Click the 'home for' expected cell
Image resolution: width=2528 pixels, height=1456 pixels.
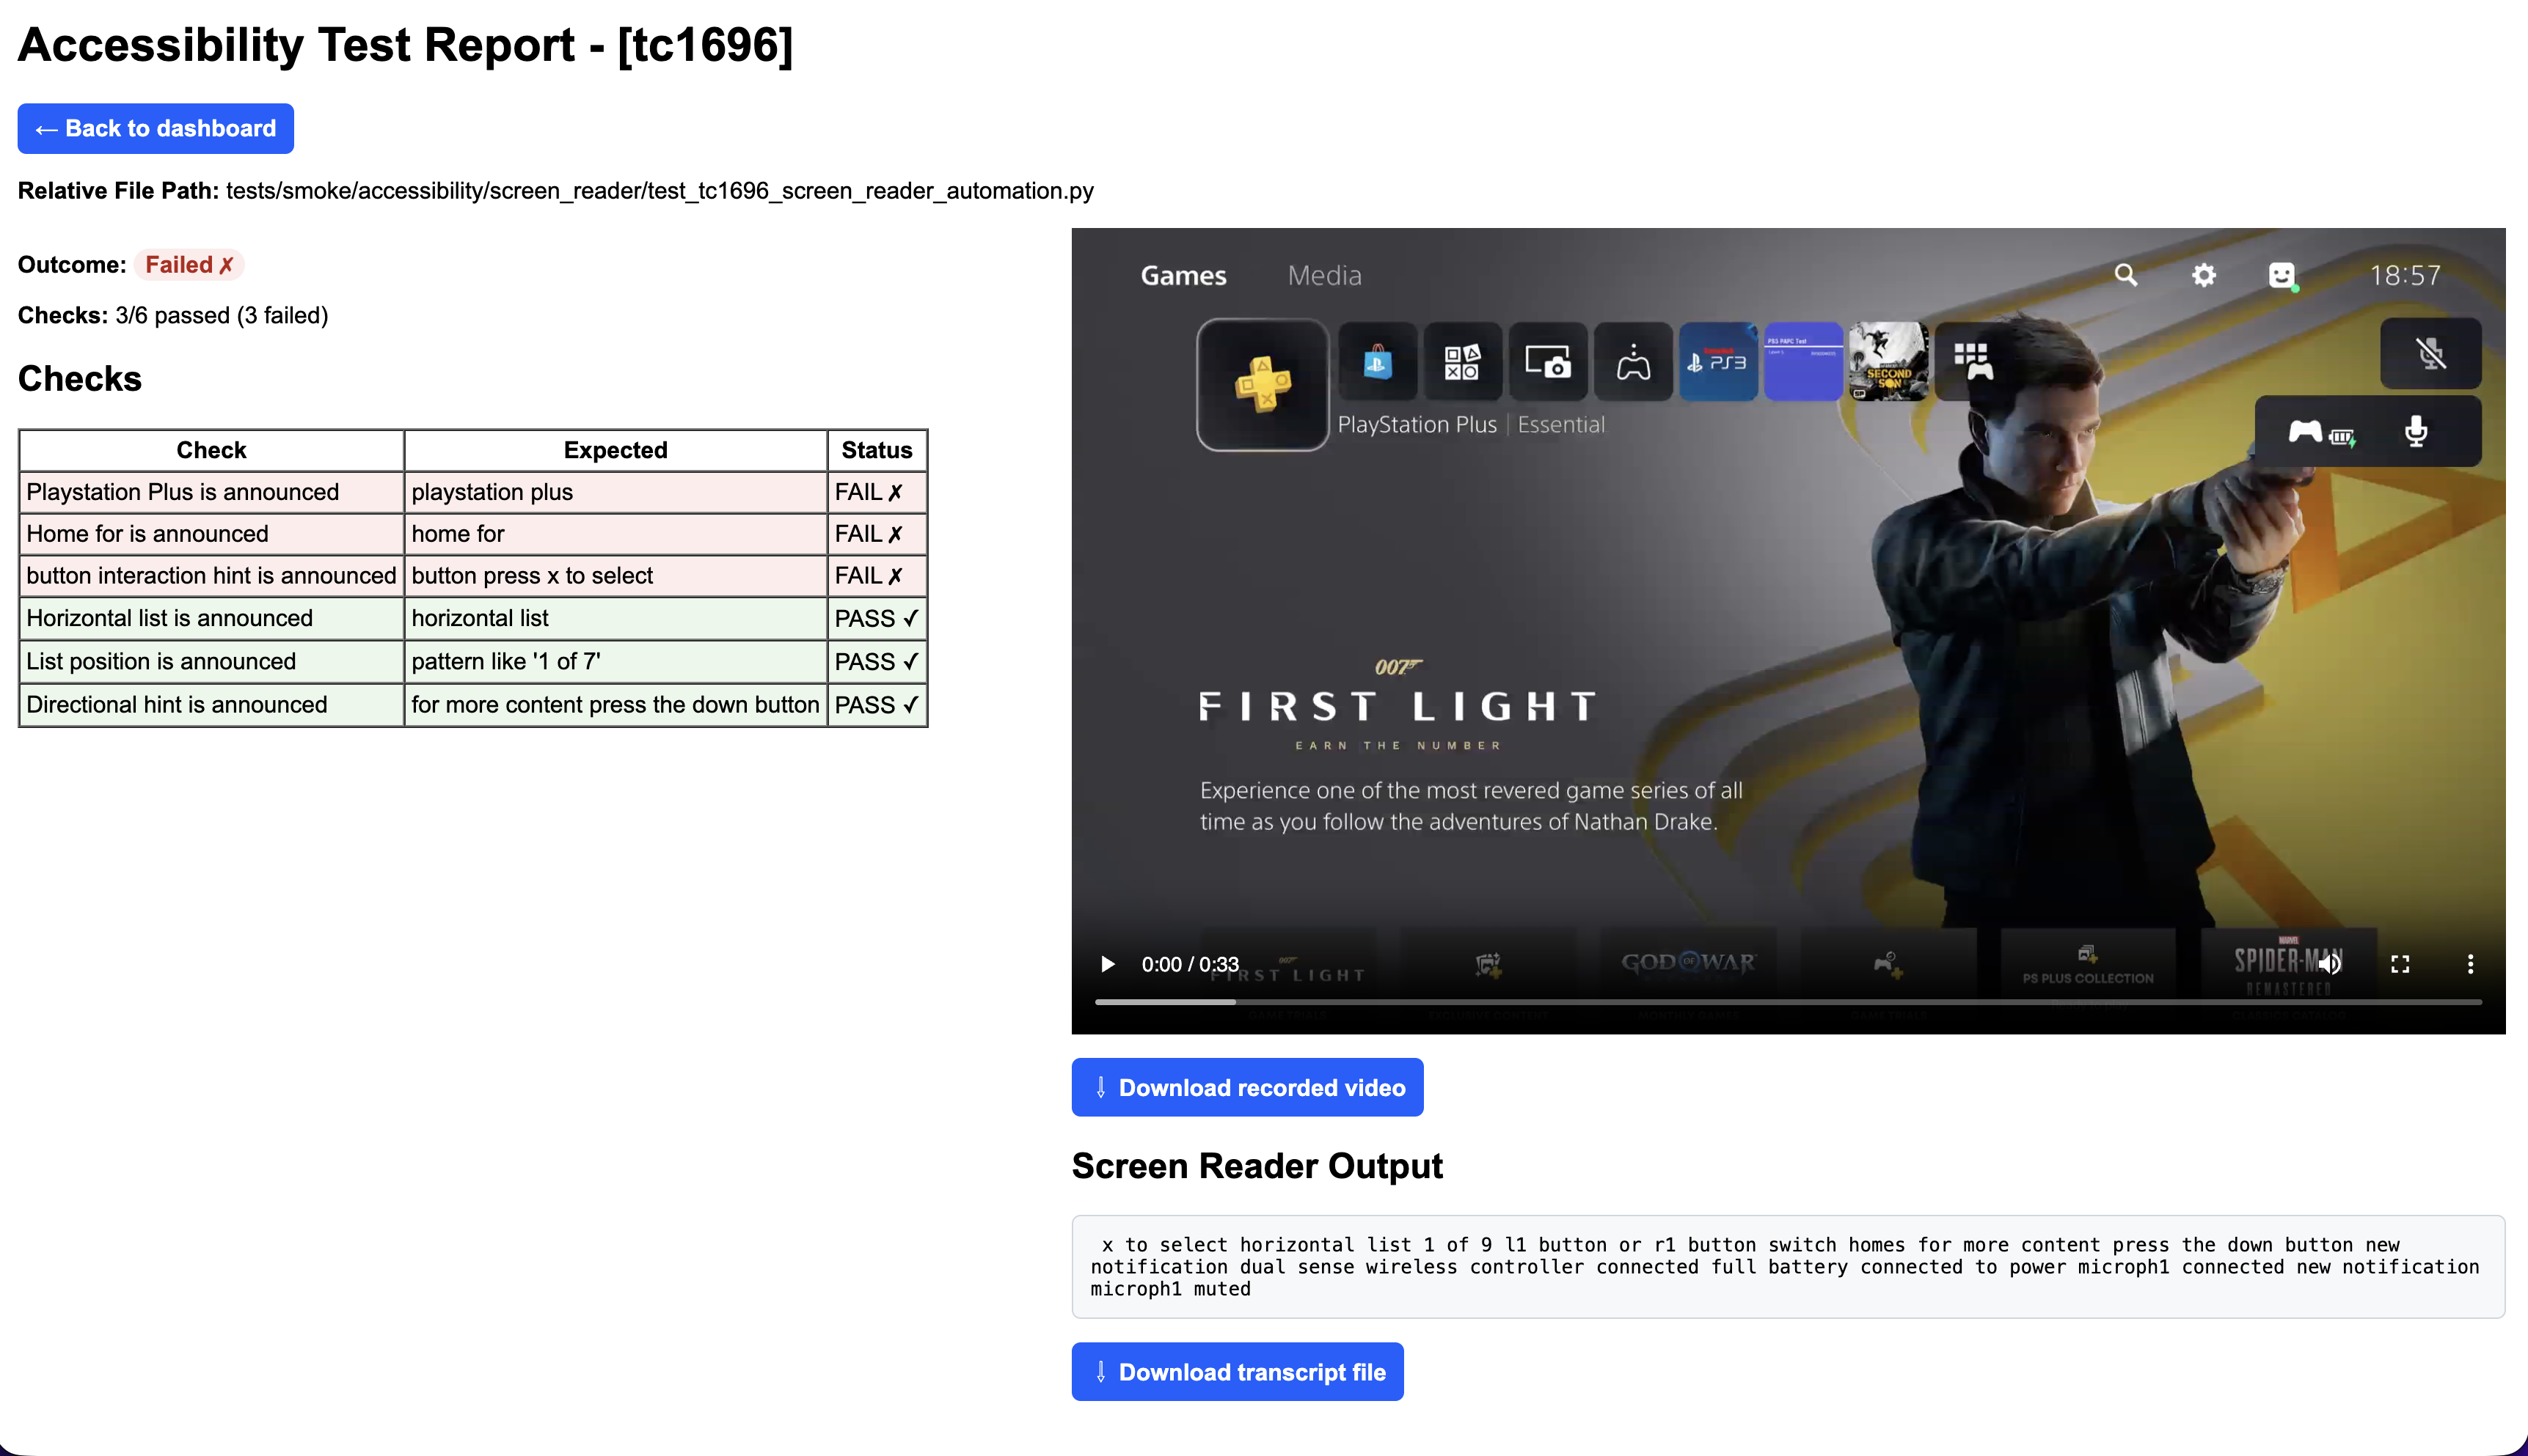(x=615, y=534)
